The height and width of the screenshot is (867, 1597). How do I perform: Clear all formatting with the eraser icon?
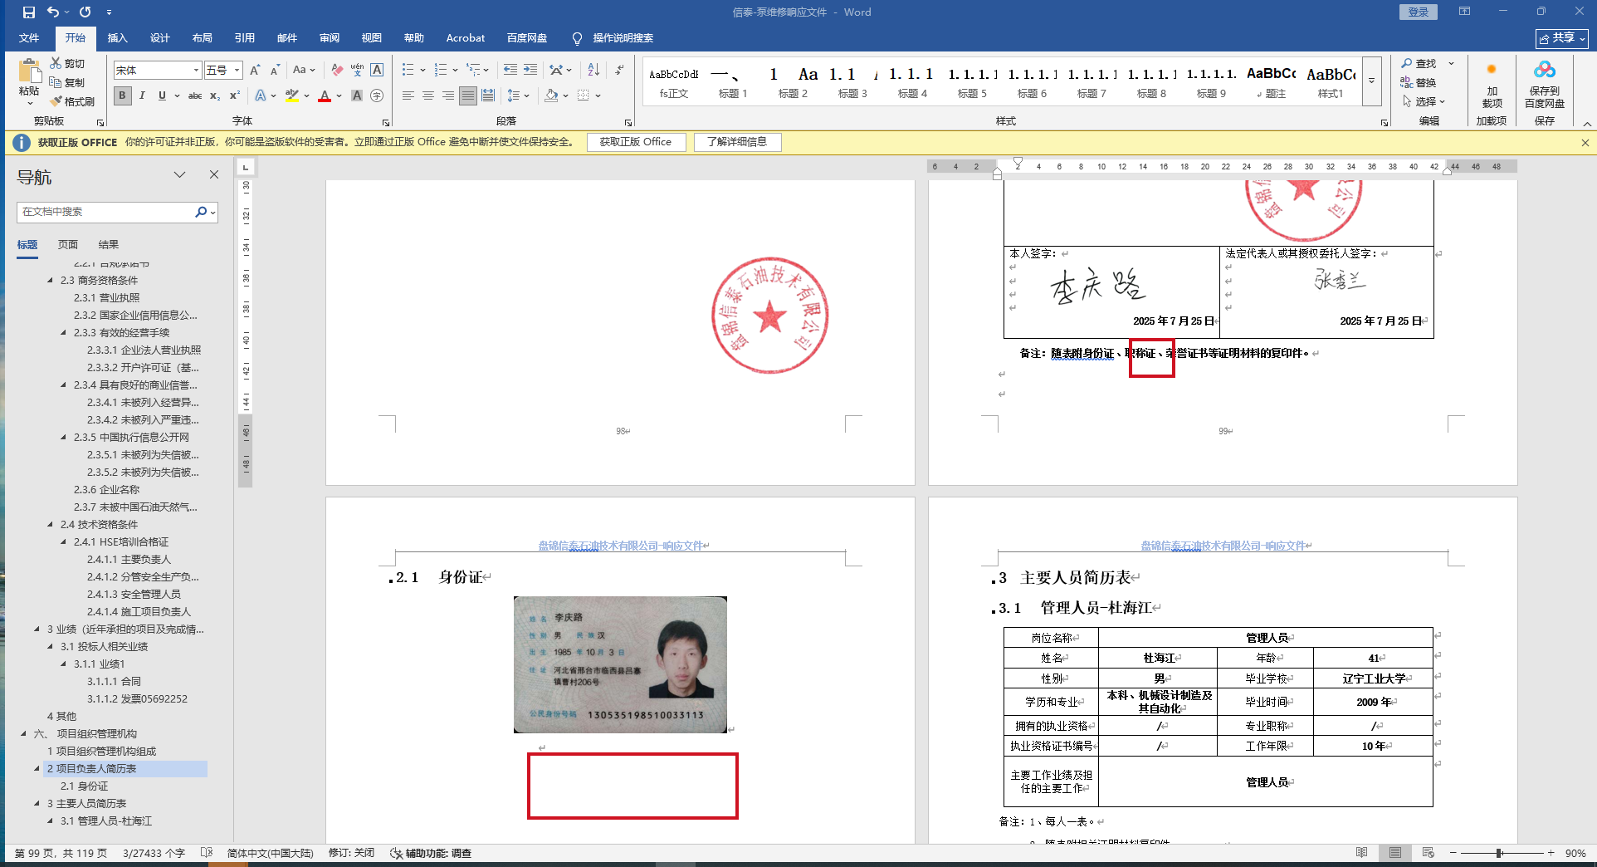337,71
